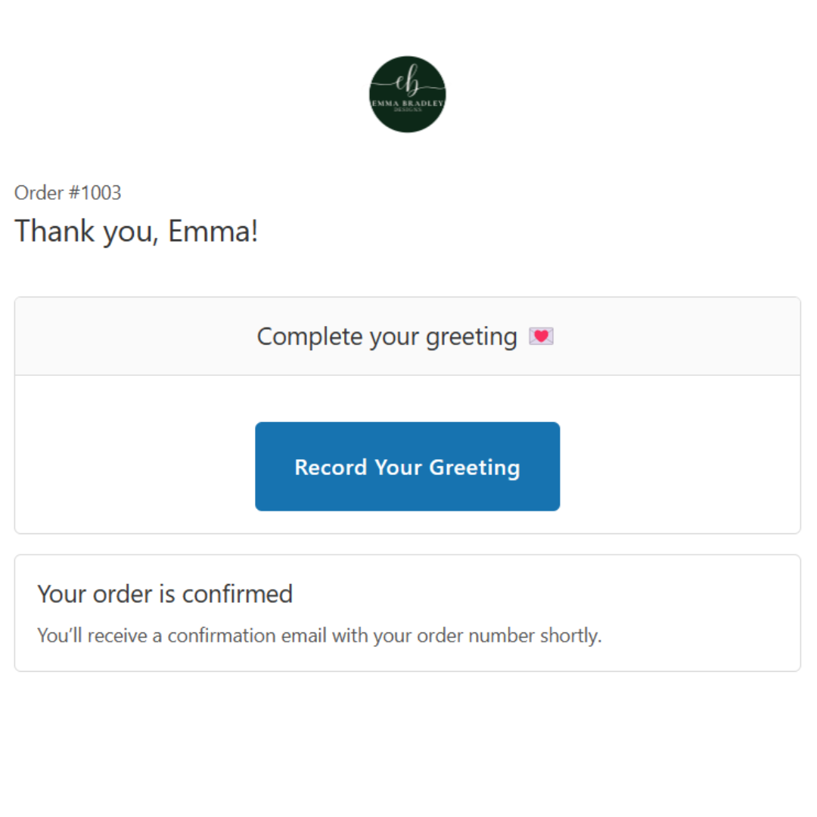Viewport: 817px width, 817px height.
Task: Click the word 'Order' above the thank-you heading
Action: (39, 193)
